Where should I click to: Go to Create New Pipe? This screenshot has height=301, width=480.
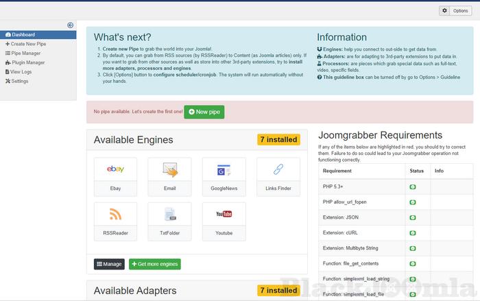point(27,44)
